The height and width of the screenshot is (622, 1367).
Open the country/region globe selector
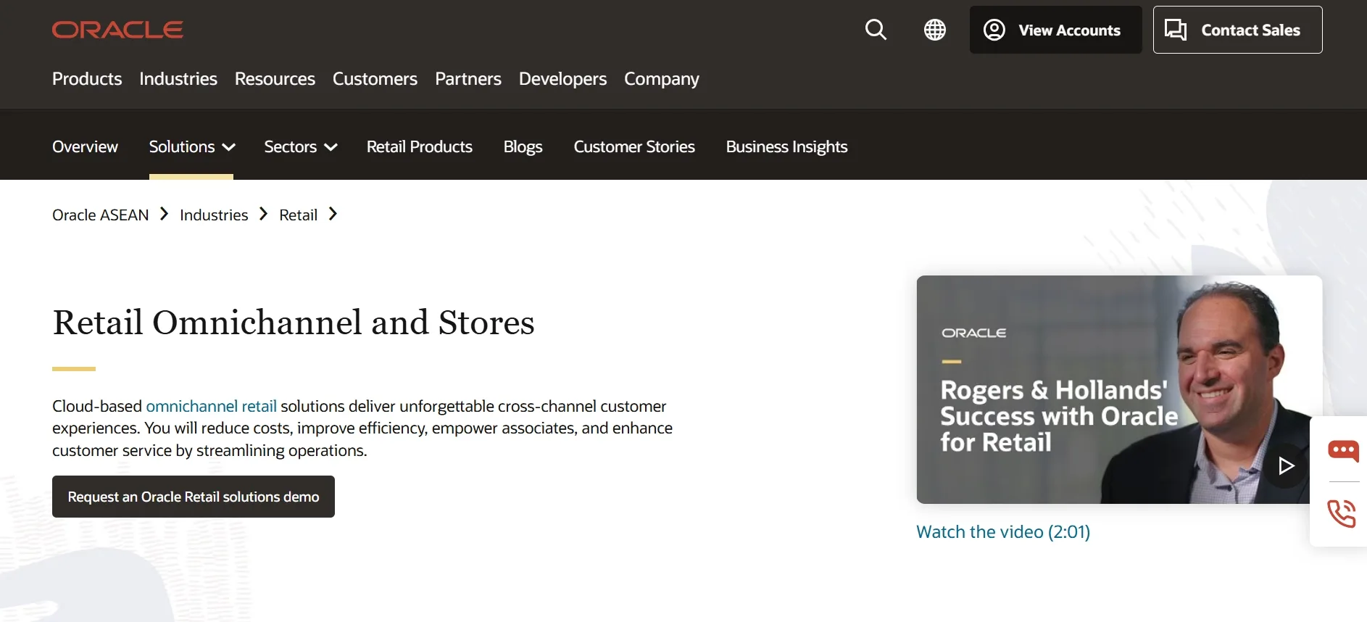click(935, 30)
